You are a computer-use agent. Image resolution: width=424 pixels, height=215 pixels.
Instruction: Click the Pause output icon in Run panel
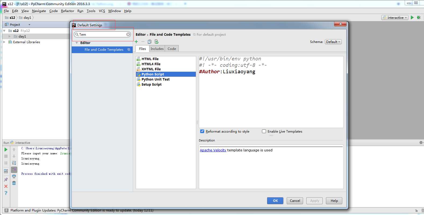pyautogui.click(x=6, y=163)
